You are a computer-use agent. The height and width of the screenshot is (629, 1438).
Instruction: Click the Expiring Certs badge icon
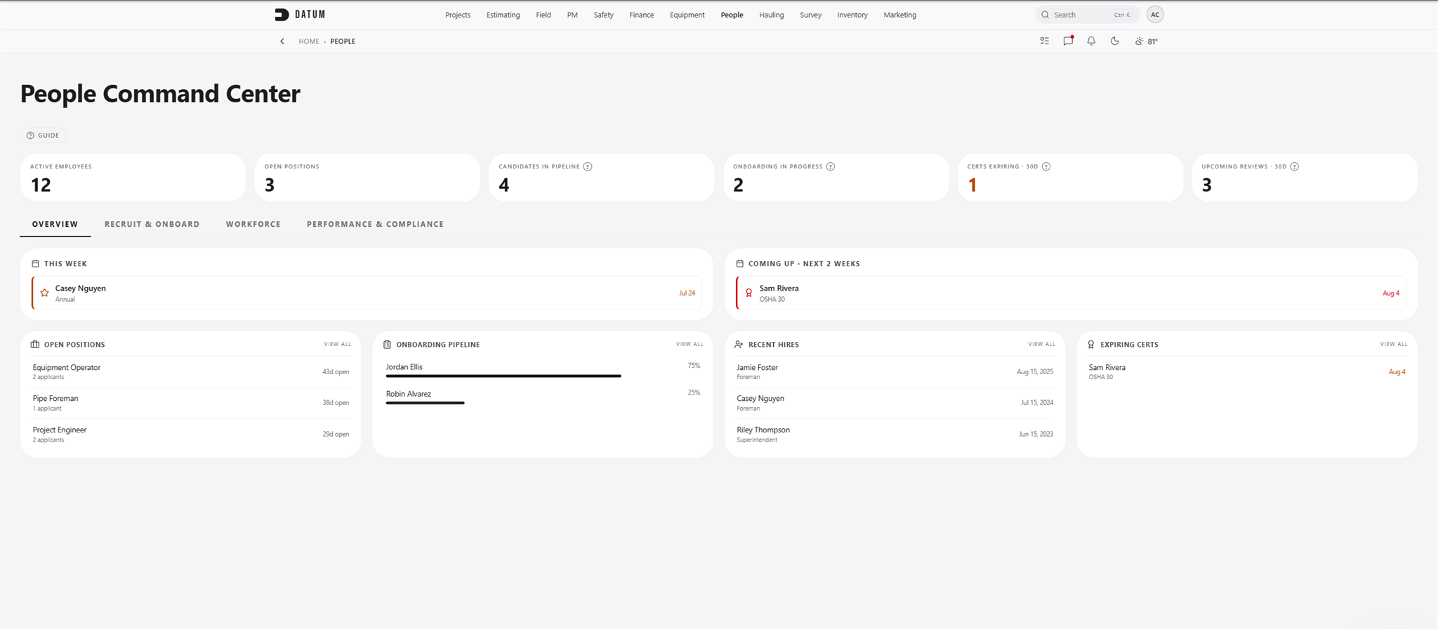(1090, 345)
